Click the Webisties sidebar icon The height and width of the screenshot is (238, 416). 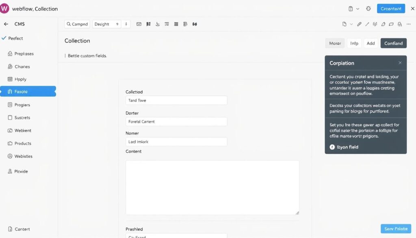click(x=10, y=156)
